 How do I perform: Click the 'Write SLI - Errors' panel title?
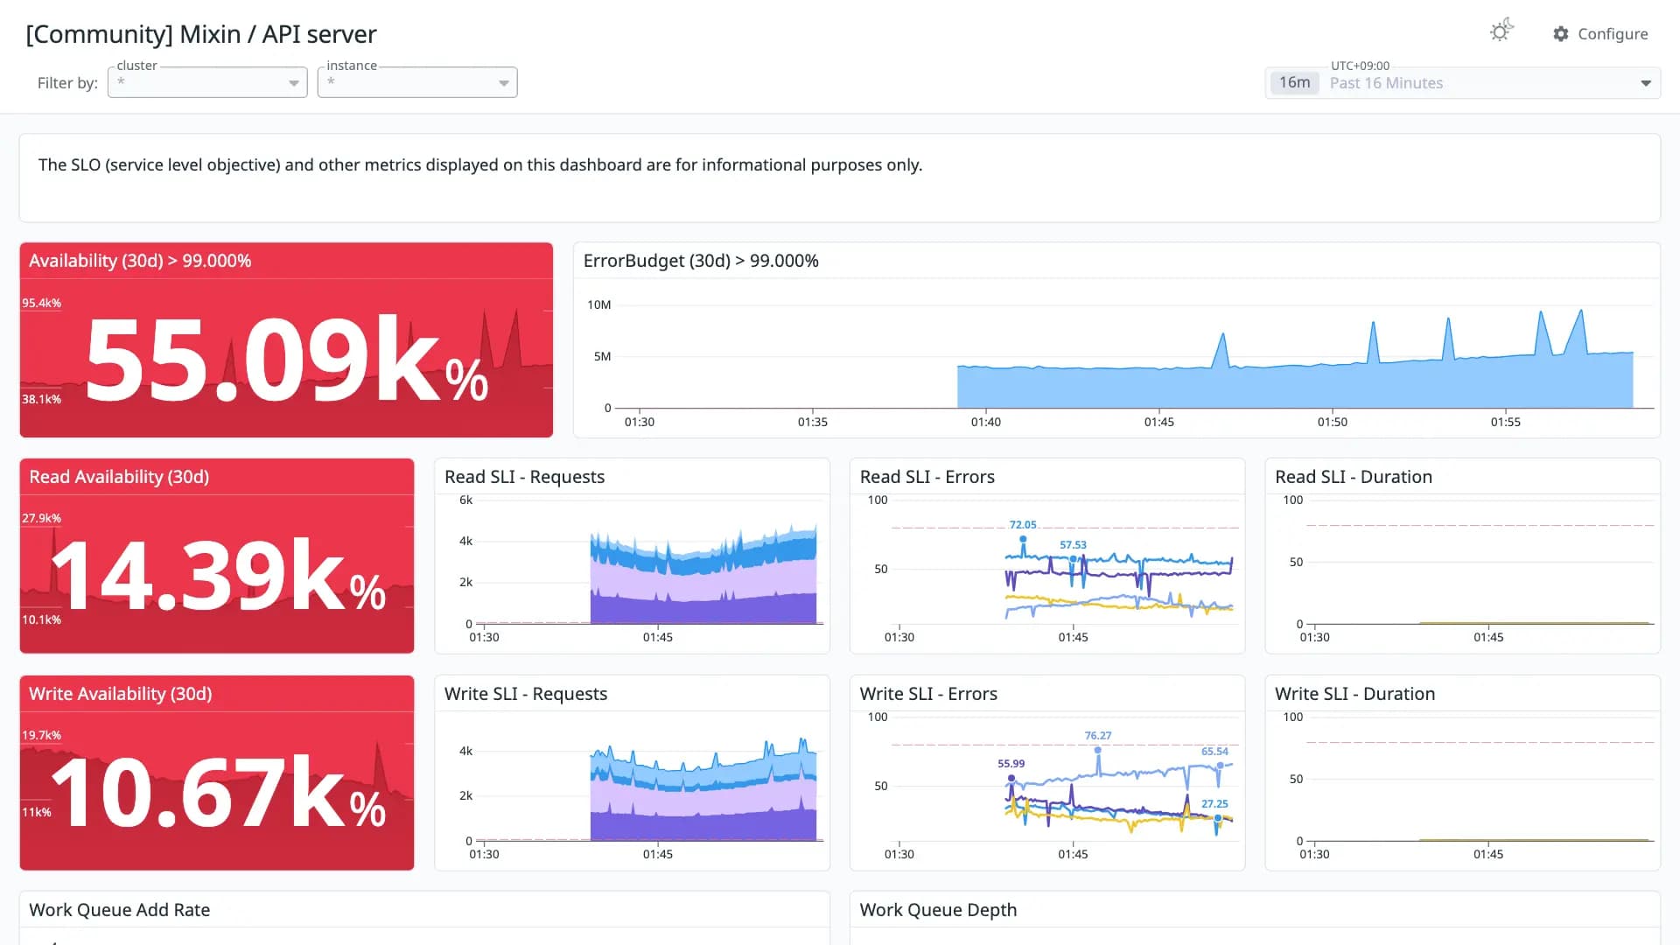[x=928, y=694]
